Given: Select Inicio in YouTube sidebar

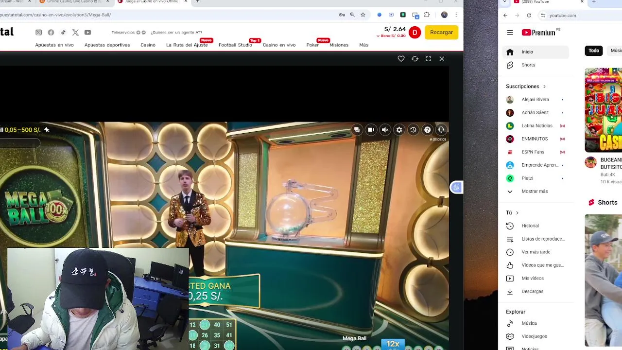Looking at the screenshot, I should 535,52.
